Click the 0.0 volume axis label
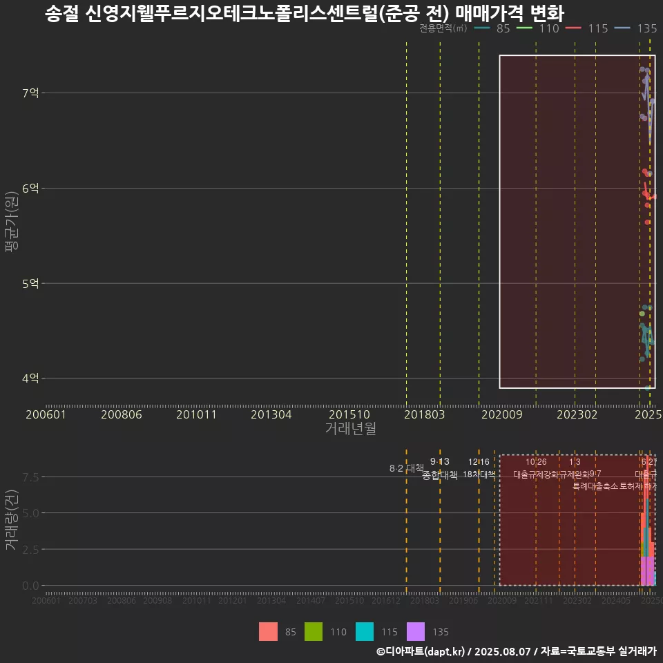Screen dimensions: 663x663 click(x=30, y=586)
